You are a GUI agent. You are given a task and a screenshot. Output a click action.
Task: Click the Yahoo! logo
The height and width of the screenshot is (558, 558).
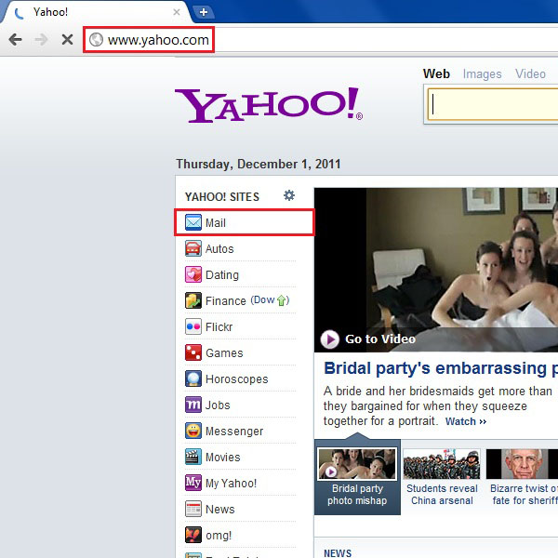click(269, 105)
